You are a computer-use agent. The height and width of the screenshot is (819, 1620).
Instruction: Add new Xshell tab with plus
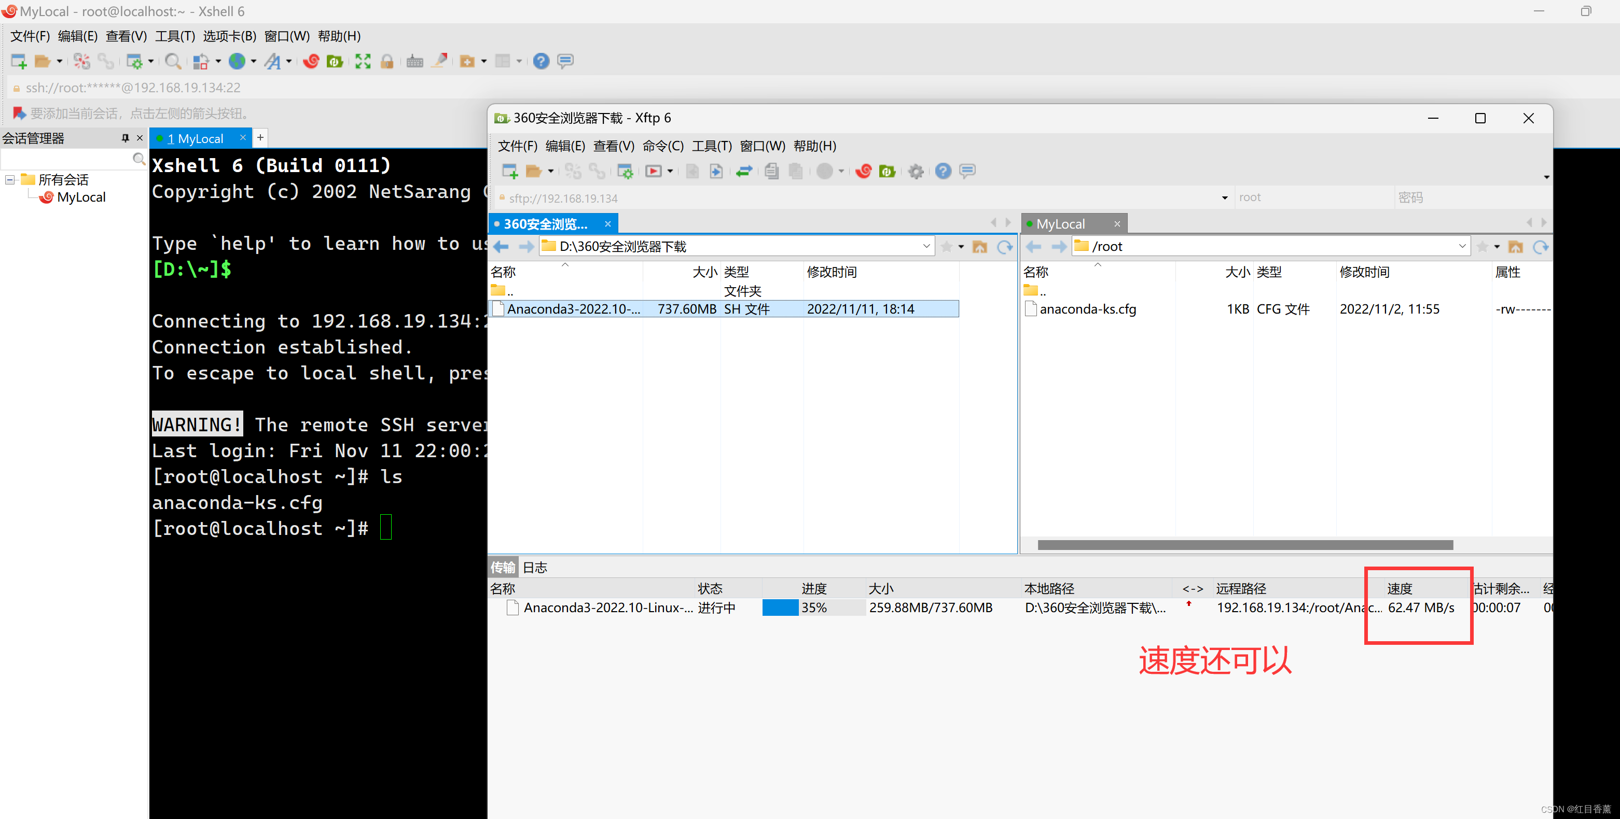tap(260, 138)
